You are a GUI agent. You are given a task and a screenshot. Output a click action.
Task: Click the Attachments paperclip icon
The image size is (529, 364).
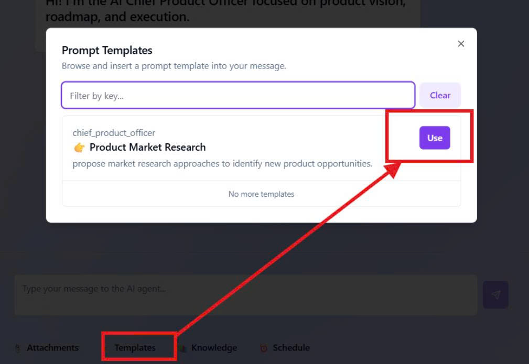coord(18,348)
